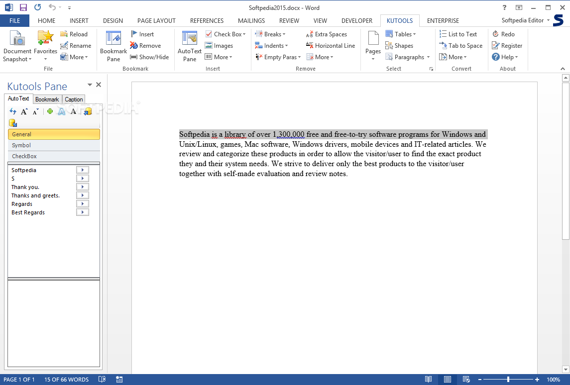Viewport: 570px width, 385px height.
Task: Click Rename document button
Action: click(x=76, y=46)
